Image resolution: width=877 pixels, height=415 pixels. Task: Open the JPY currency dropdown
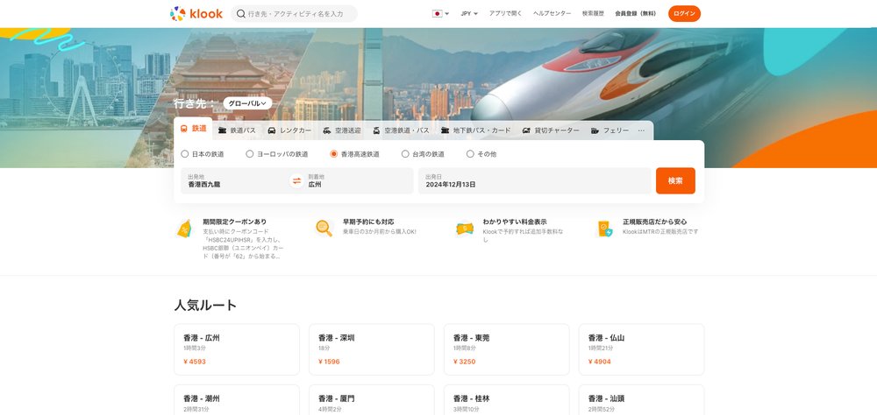click(x=469, y=13)
